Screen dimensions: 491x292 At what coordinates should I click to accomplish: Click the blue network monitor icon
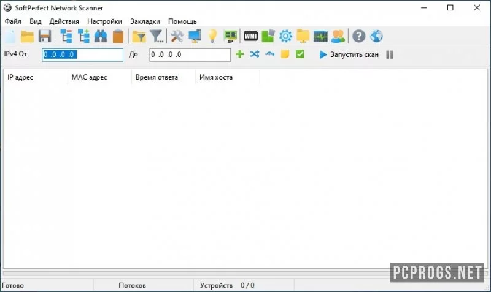pos(195,36)
